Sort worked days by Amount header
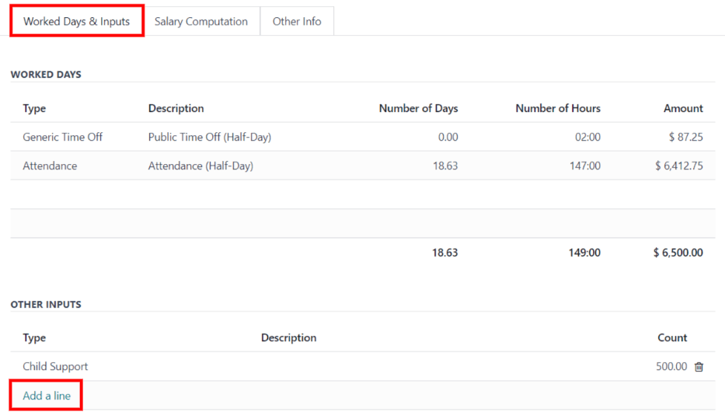 coord(683,108)
